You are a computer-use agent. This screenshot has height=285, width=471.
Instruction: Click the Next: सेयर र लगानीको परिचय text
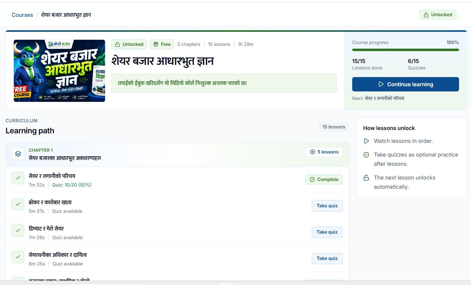[378, 98]
